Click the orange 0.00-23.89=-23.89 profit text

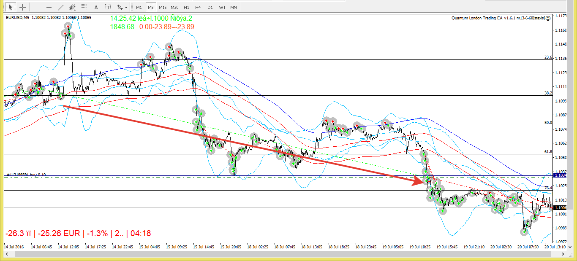[x=167, y=27]
